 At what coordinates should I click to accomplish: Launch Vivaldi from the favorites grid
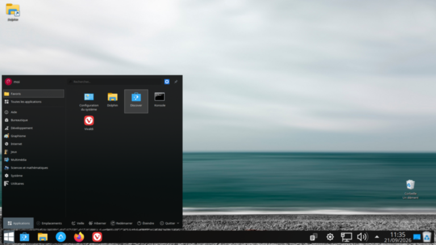(89, 123)
